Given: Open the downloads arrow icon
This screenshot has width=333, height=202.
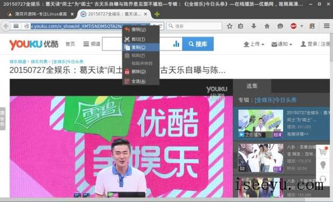Looking at the screenshot, I should (253, 26).
